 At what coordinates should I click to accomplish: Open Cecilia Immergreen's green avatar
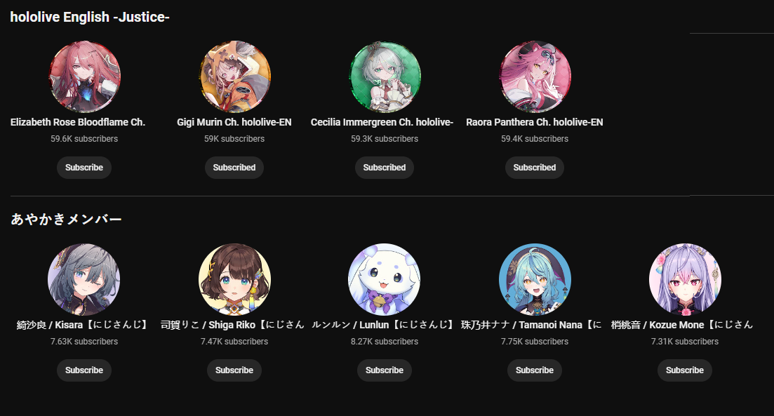[385, 77]
